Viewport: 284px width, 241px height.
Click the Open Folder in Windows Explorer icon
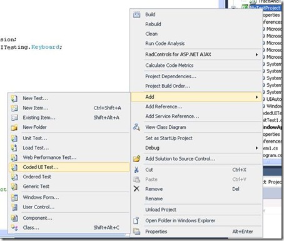click(x=136, y=220)
